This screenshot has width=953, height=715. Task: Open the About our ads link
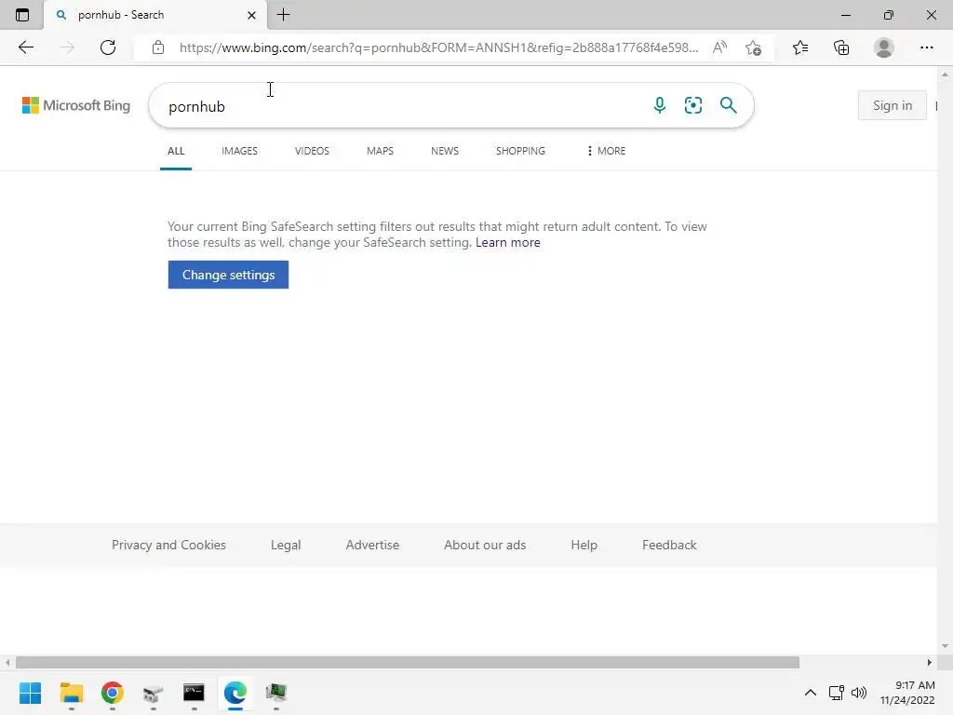484,545
